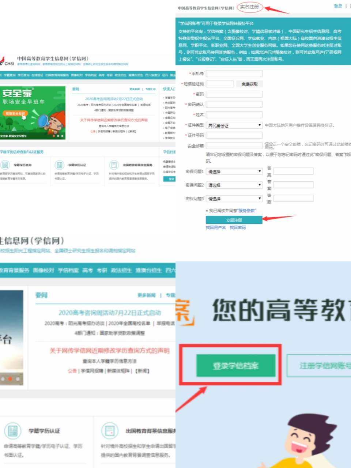Click the 立即注册 button
Image resolution: width=351 pixels, height=468 pixels.
(234, 220)
